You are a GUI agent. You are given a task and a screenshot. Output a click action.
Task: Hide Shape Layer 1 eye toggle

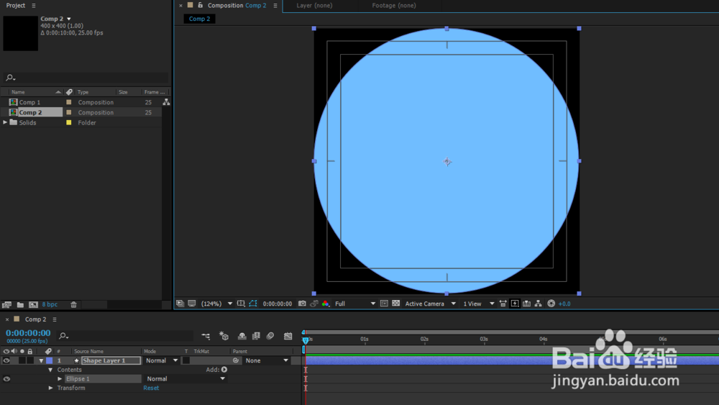6,360
